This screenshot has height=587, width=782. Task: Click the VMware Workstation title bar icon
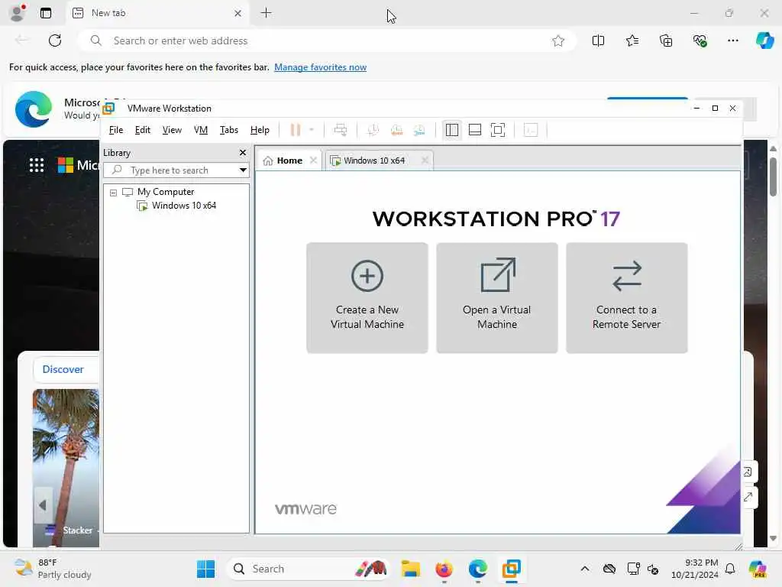point(108,109)
